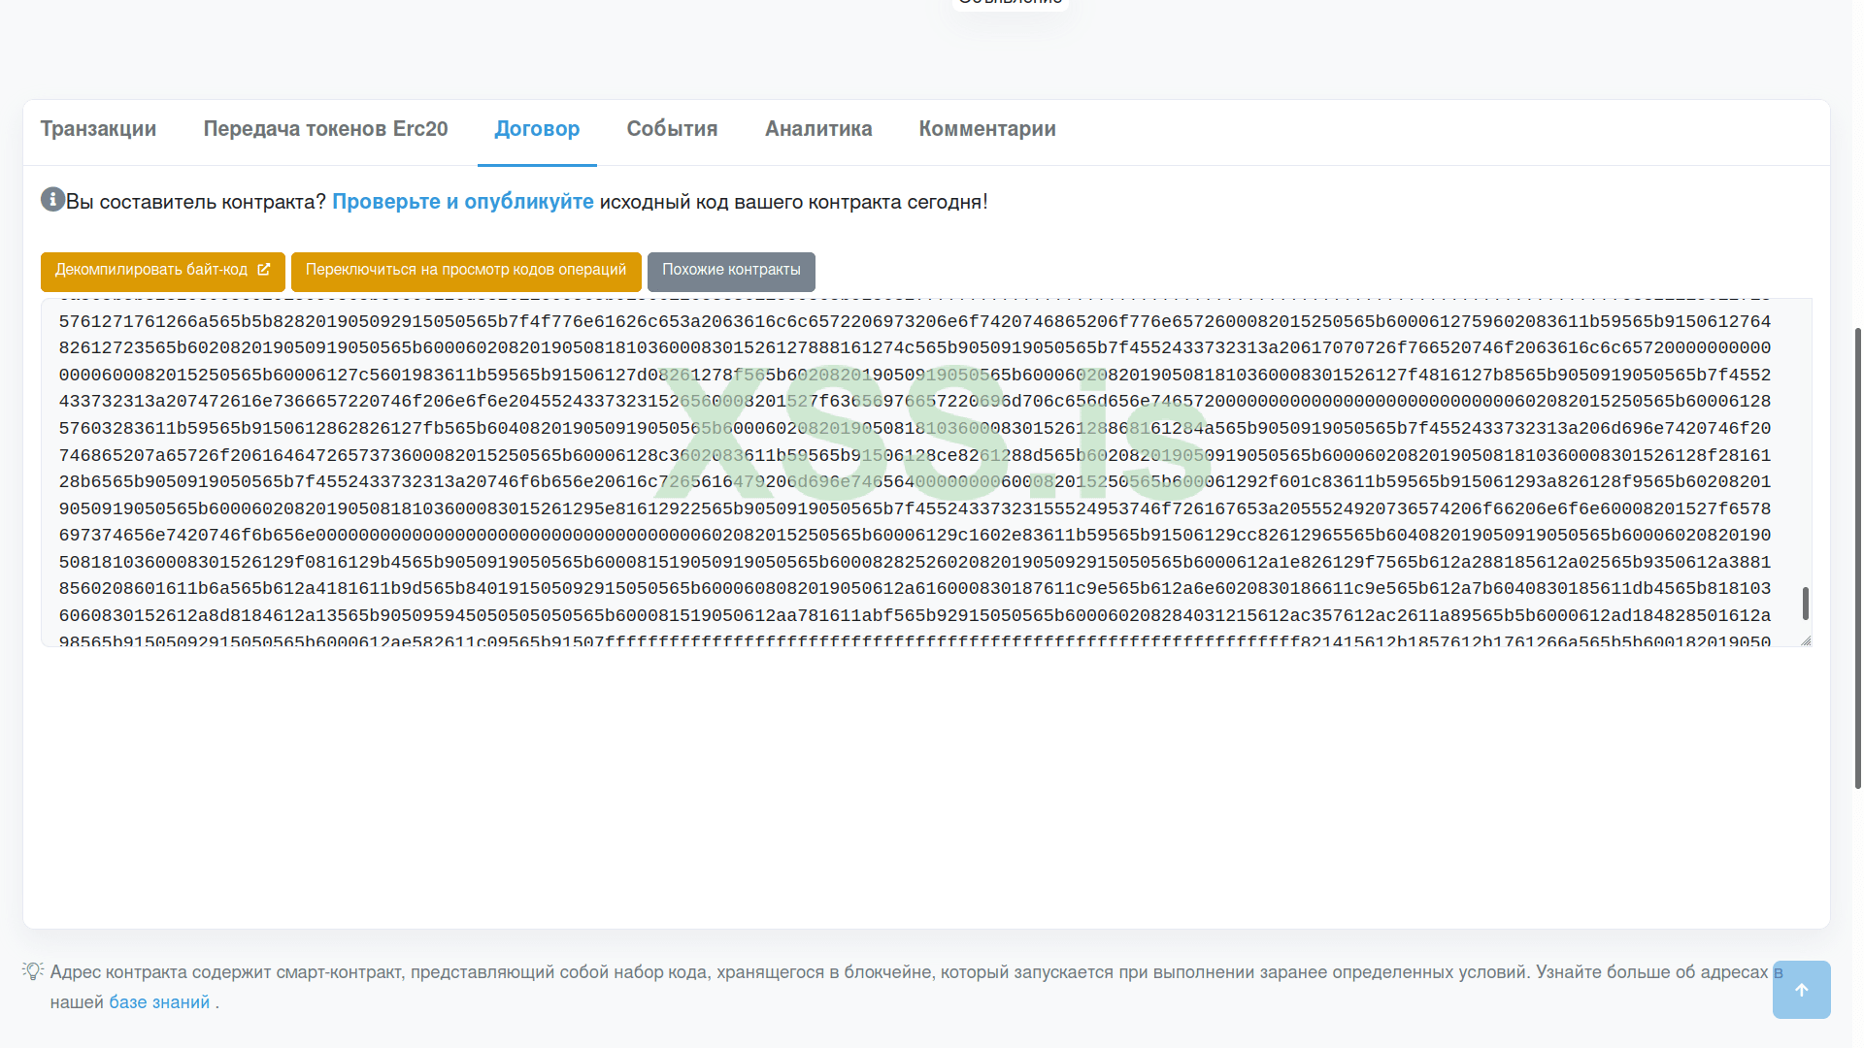Click the lightbulb tip icon
This screenshot has height=1048, width=1864.
(33, 971)
